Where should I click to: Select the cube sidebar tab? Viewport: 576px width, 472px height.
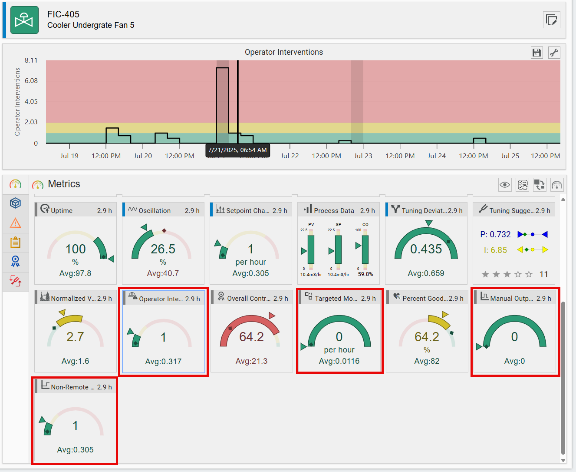click(16, 203)
